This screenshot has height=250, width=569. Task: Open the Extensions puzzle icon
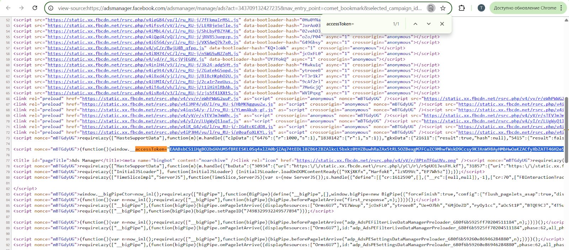[462, 8]
